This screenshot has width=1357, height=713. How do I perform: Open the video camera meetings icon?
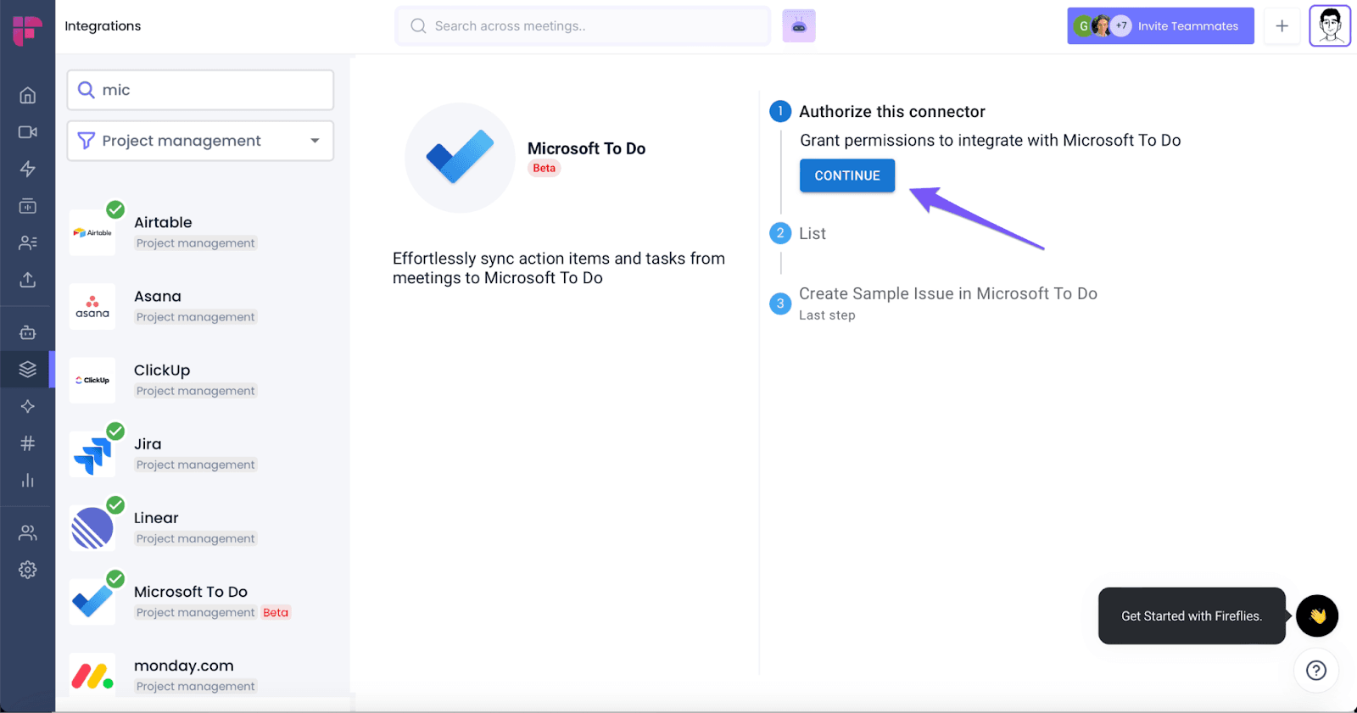coord(28,132)
